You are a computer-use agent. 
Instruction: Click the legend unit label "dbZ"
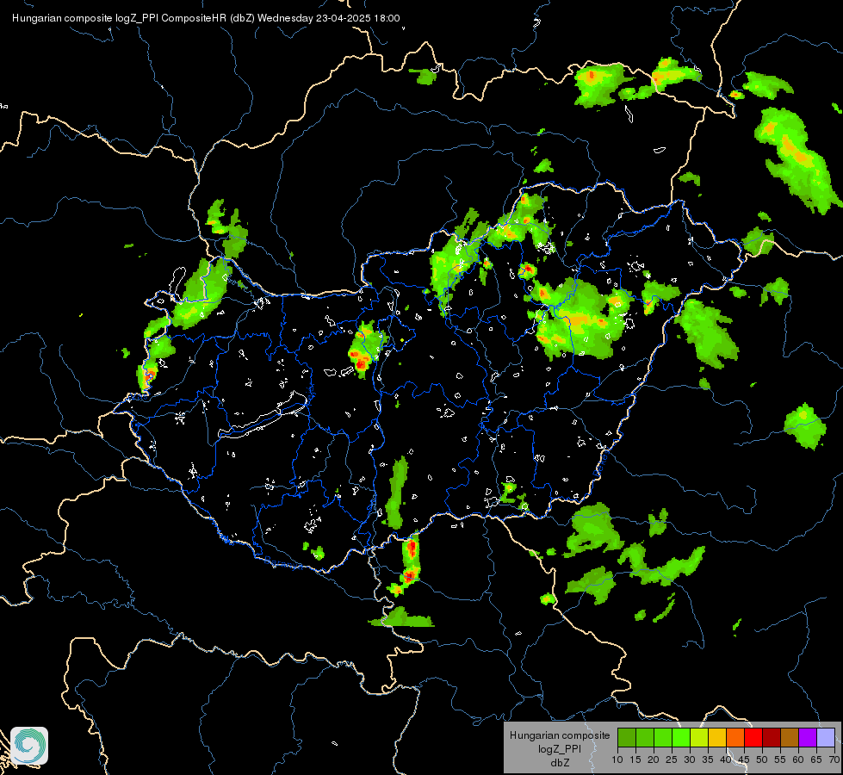tap(560, 763)
